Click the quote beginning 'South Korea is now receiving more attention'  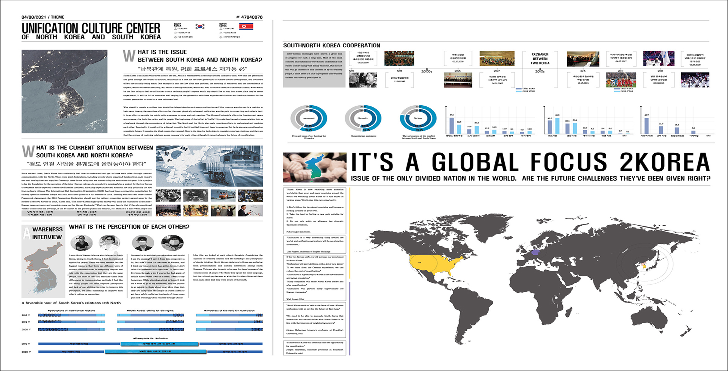click(315, 210)
